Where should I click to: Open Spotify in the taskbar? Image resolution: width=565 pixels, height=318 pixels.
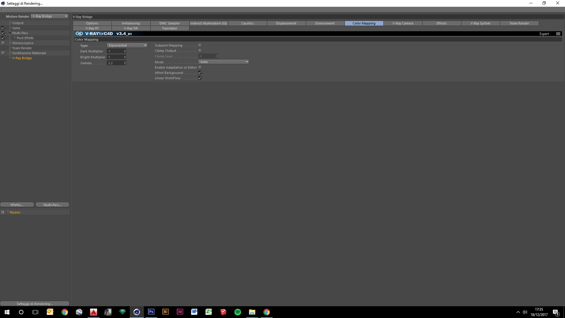(x=237, y=312)
